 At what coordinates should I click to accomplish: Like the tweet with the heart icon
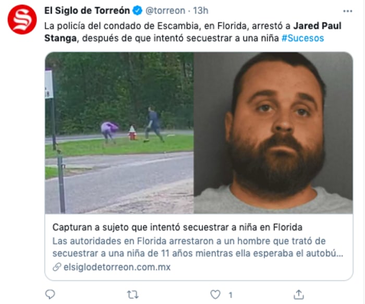(x=215, y=295)
